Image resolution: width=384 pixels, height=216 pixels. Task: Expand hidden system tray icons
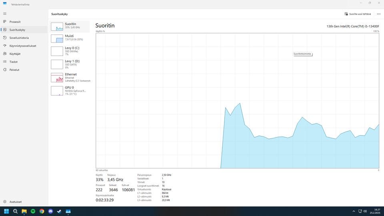(353, 211)
